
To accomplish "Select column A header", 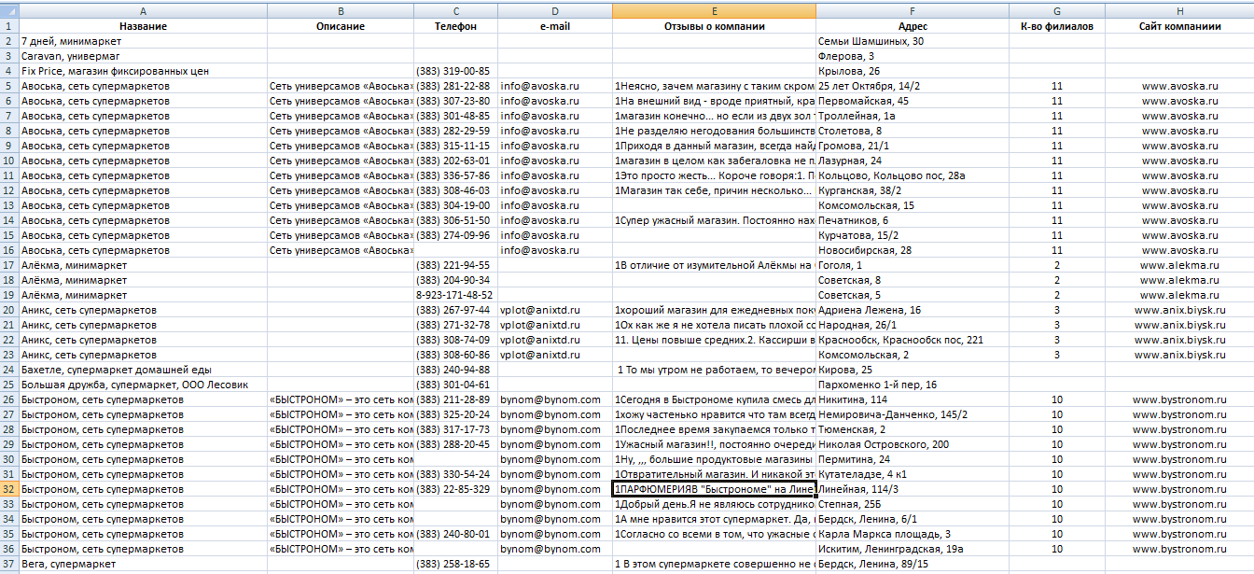I will pos(143,11).
